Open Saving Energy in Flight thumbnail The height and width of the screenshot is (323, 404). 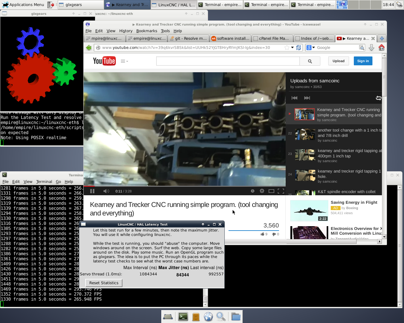pyautogui.click(x=309, y=210)
